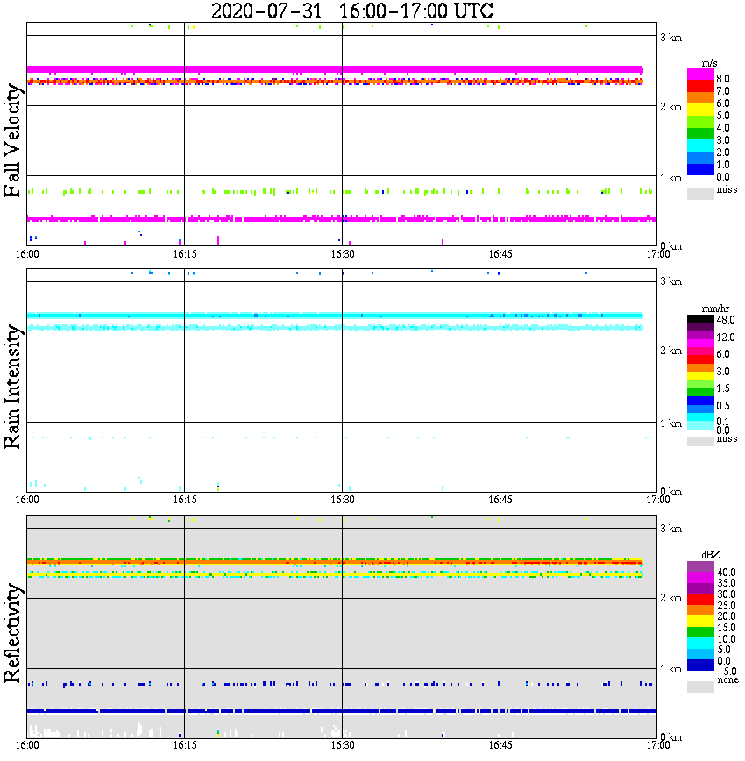Screen dimensions: 745x761
Task: Click the "48.0" value in the mm/hr legend
Action: tap(726, 320)
